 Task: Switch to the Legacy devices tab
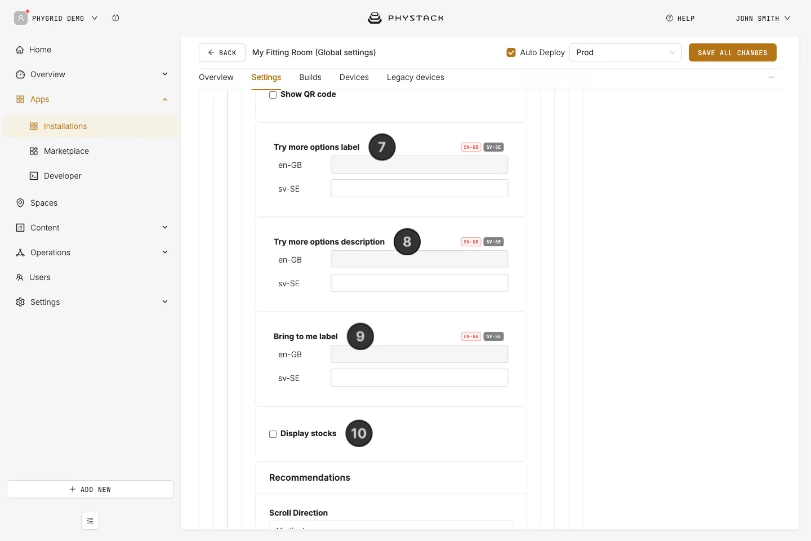pos(416,77)
